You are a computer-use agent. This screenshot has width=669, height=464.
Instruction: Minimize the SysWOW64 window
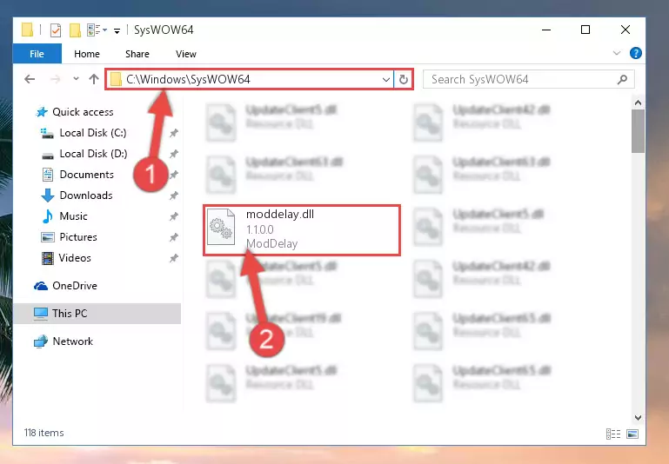pyautogui.click(x=546, y=30)
